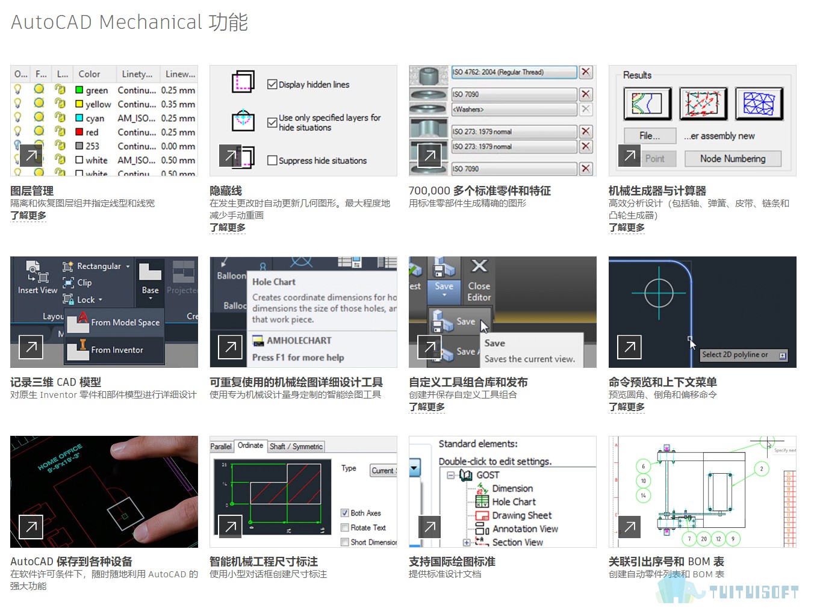Uncheck the Both Axes checkbox

click(345, 513)
